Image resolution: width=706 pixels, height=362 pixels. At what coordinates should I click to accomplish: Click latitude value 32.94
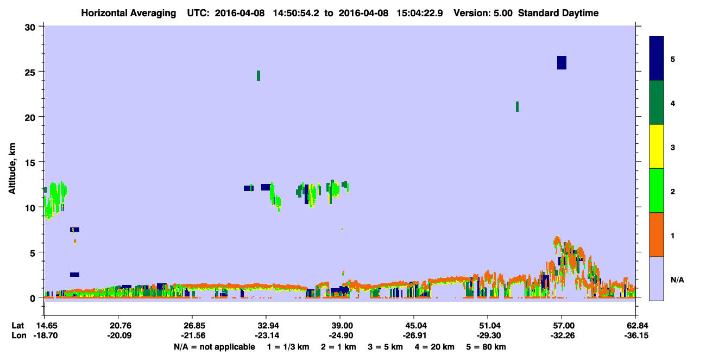(x=266, y=326)
